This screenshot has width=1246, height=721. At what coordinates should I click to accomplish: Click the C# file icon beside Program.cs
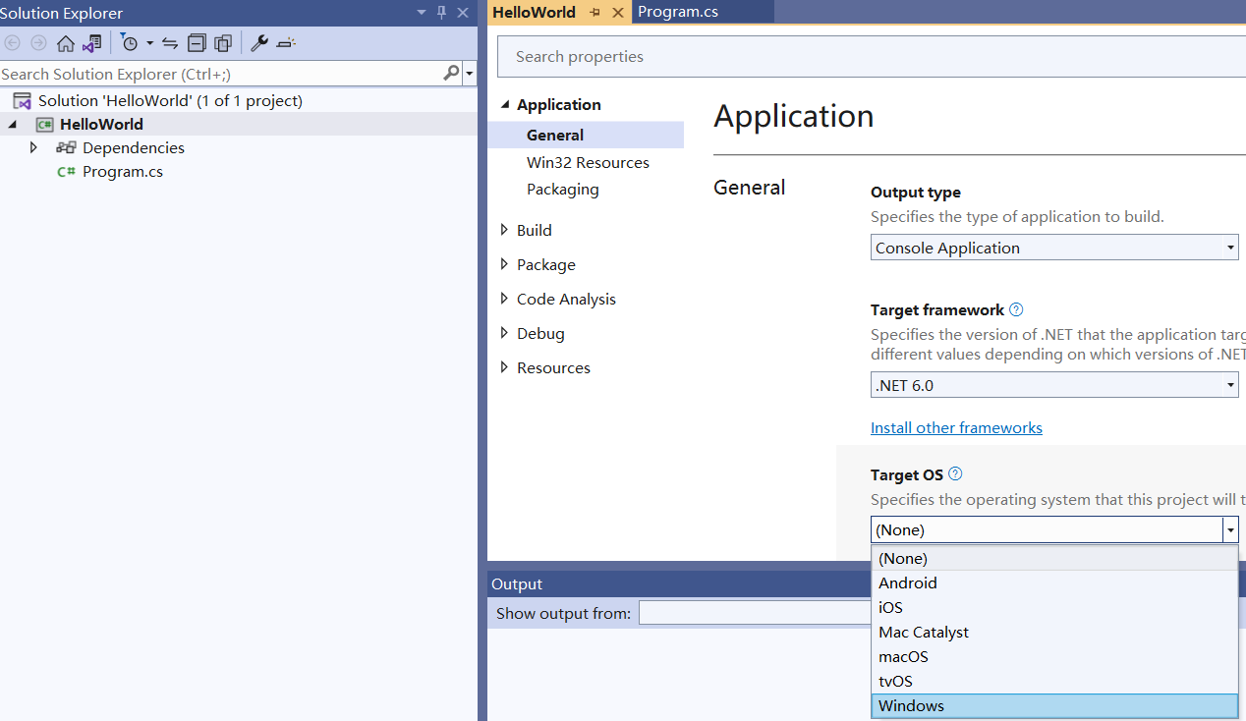click(66, 171)
